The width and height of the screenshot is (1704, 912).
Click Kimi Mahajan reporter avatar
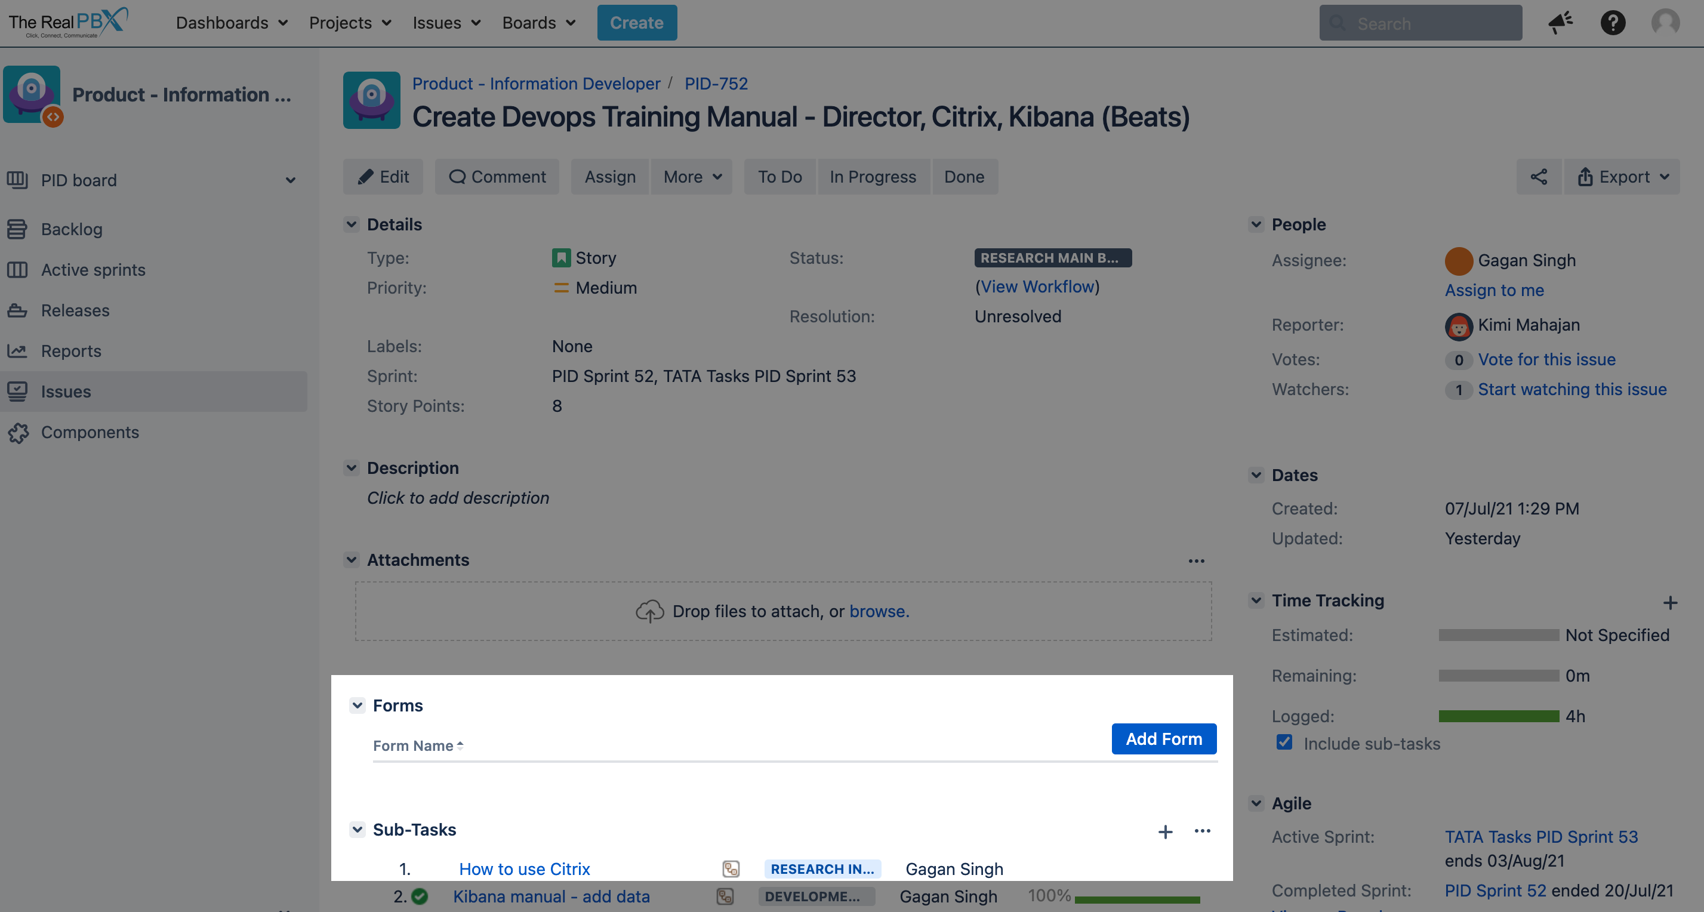tap(1459, 326)
